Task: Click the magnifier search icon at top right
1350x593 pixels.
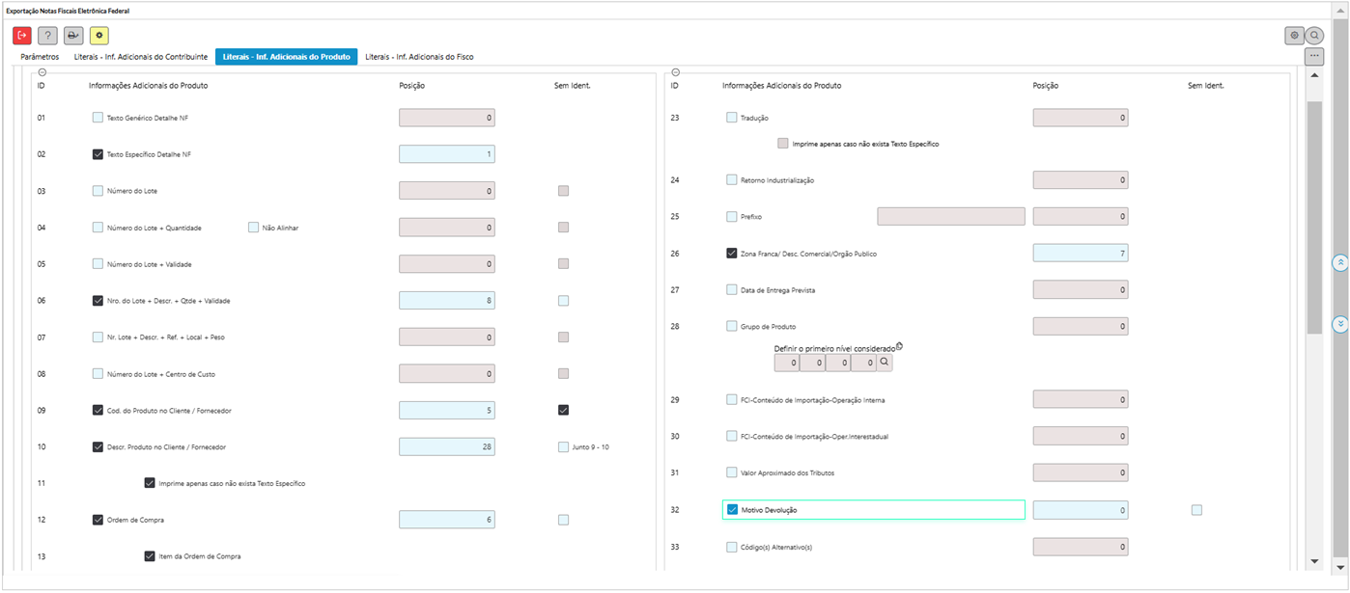Action: tap(1314, 36)
